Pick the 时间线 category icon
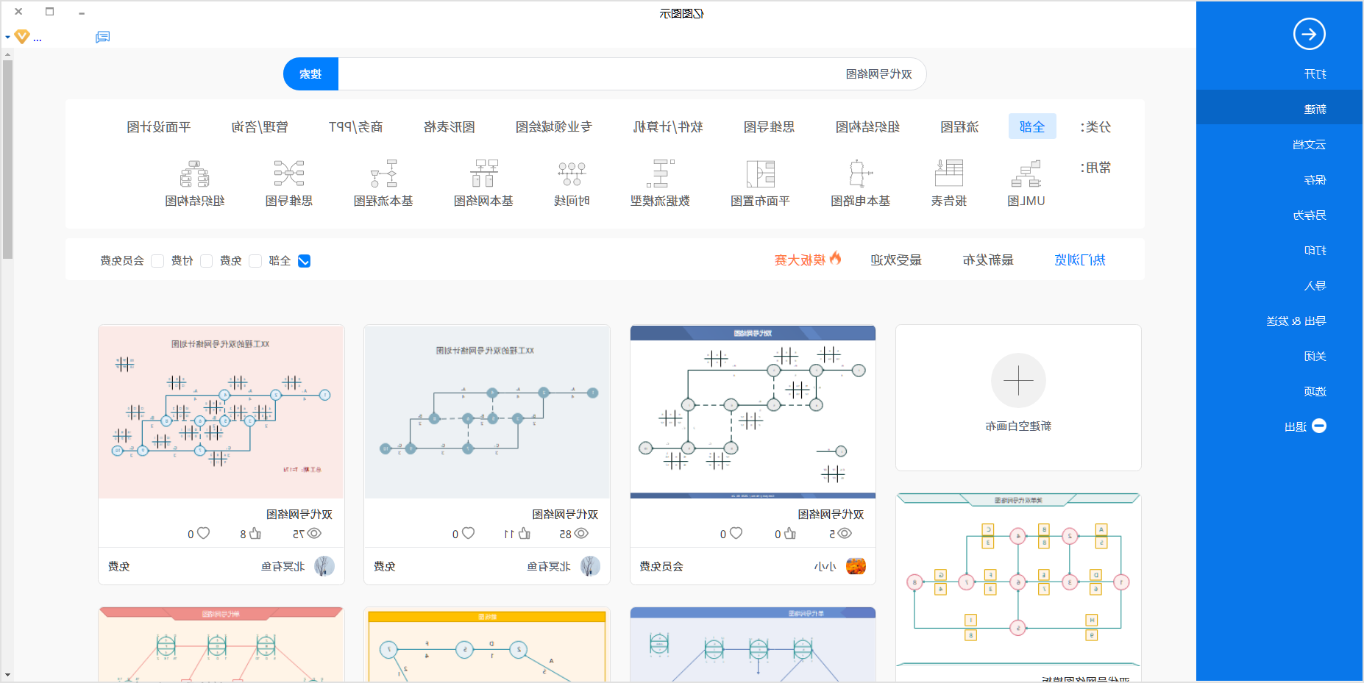The image size is (1364, 683). [x=572, y=174]
